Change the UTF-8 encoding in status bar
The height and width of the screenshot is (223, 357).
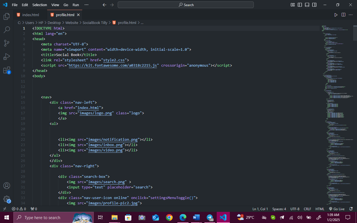point(295,209)
